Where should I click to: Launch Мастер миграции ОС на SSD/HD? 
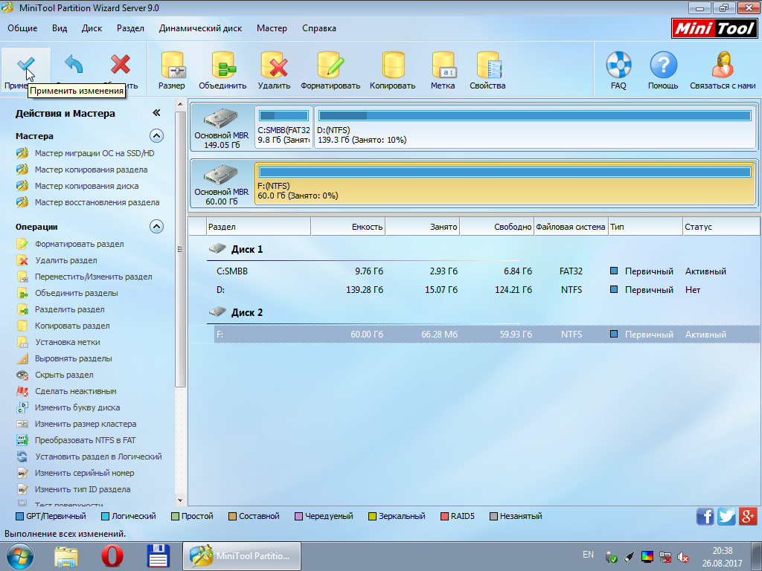tap(86, 153)
